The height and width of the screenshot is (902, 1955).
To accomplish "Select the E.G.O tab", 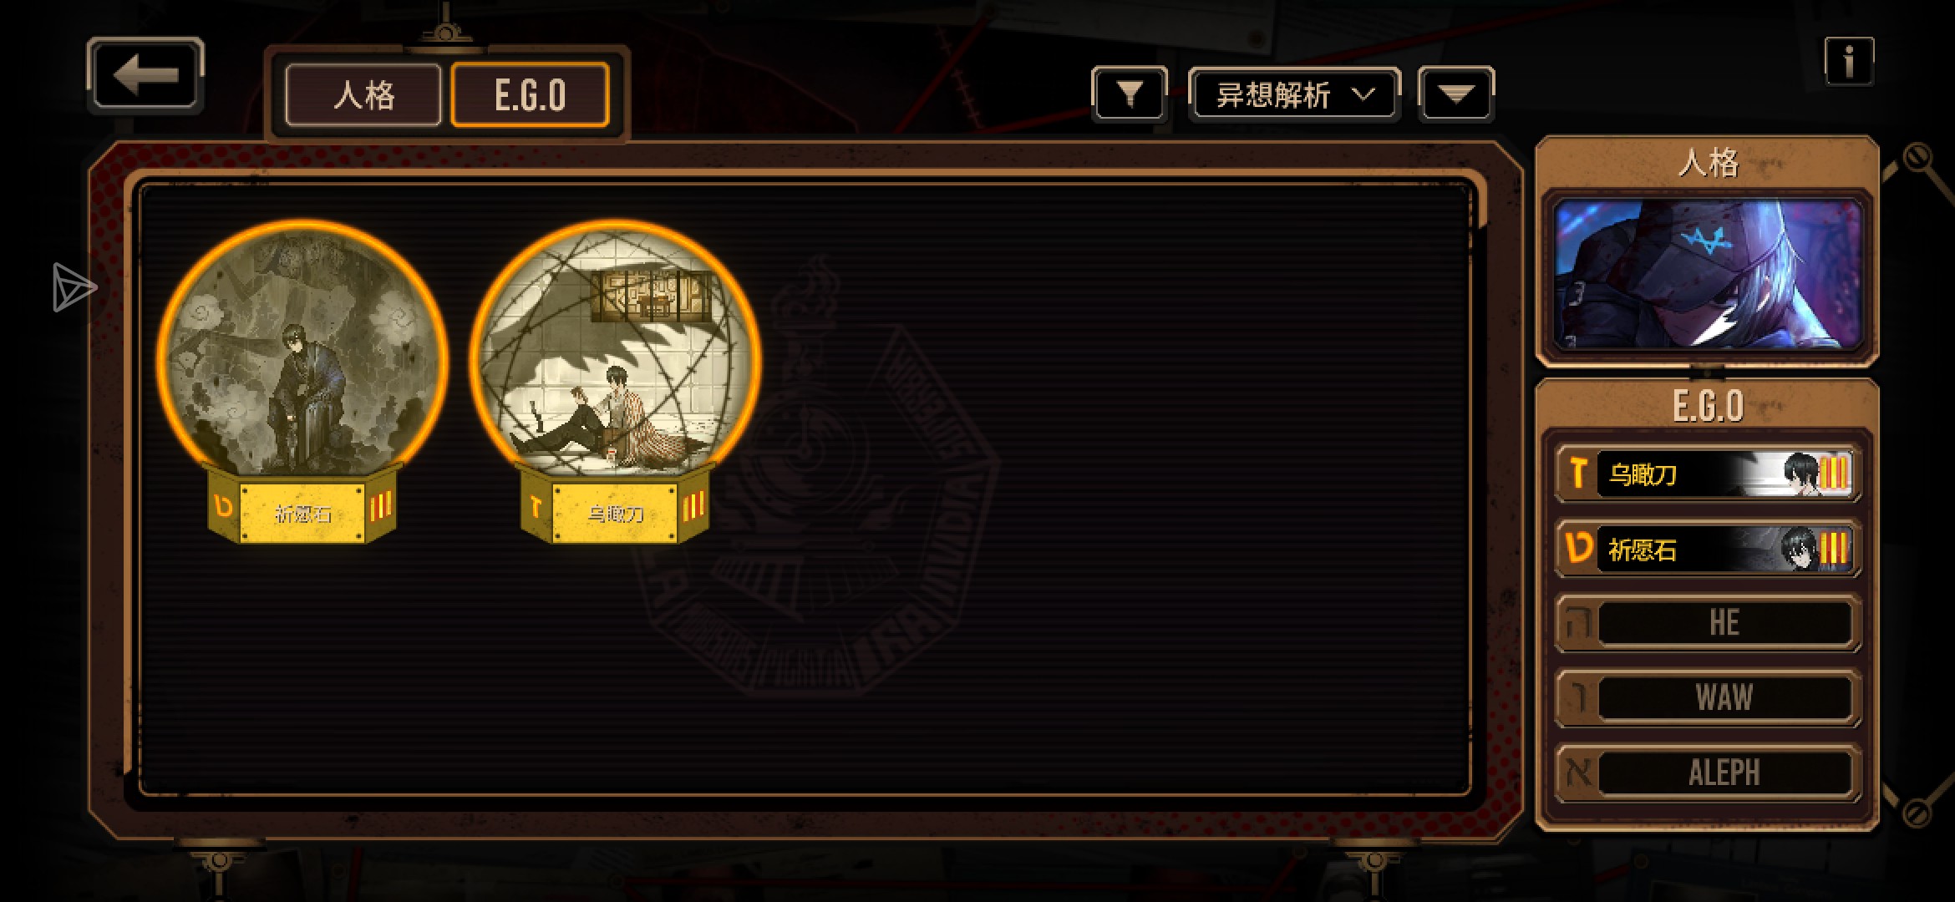I will [x=530, y=94].
